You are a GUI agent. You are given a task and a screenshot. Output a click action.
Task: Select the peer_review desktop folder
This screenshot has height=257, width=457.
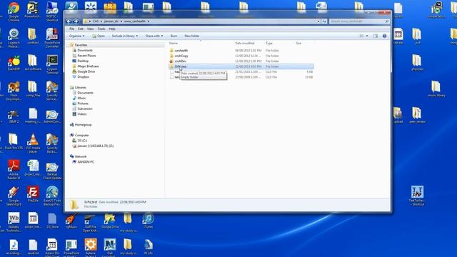click(417, 115)
